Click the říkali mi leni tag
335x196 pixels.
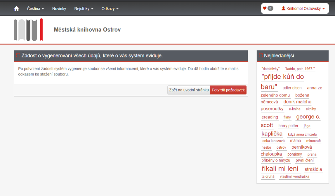click(280, 169)
